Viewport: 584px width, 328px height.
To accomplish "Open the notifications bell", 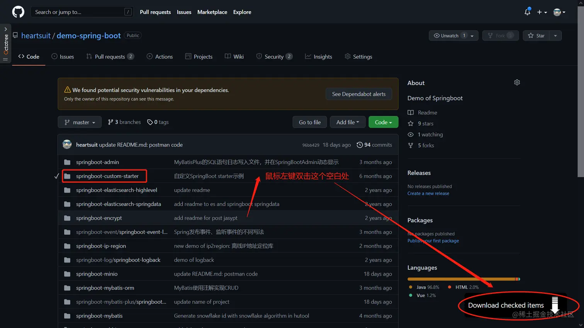I will point(527,12).
